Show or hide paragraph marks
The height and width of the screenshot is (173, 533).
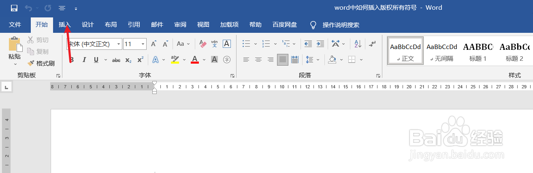[x=373, y=44]
